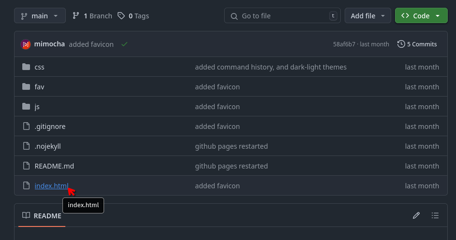Click the mimocha avatar image
This screenshot has width=456, height=240.
26,44
